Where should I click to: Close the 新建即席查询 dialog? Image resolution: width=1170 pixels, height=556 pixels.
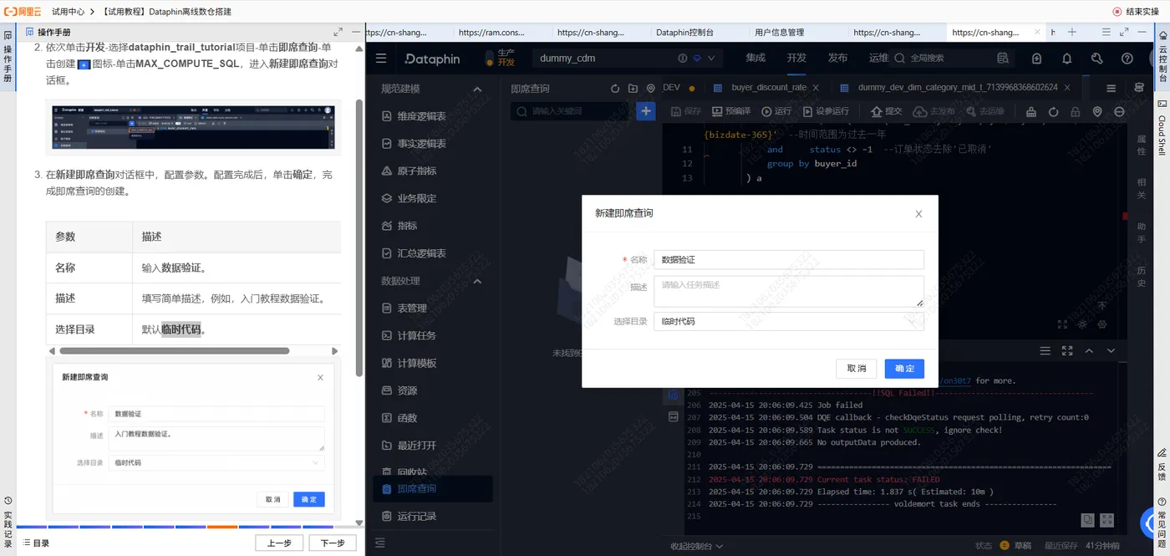[918, 214]
